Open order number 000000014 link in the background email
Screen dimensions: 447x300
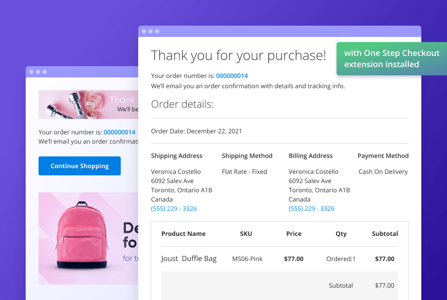pos(119,132)
